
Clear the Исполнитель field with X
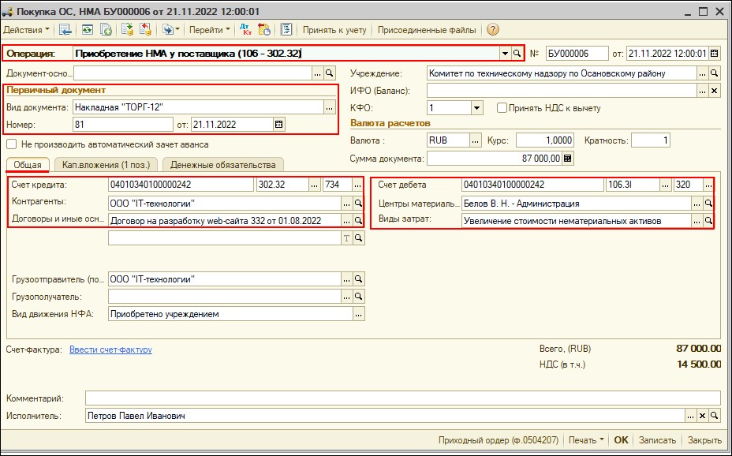702,416
